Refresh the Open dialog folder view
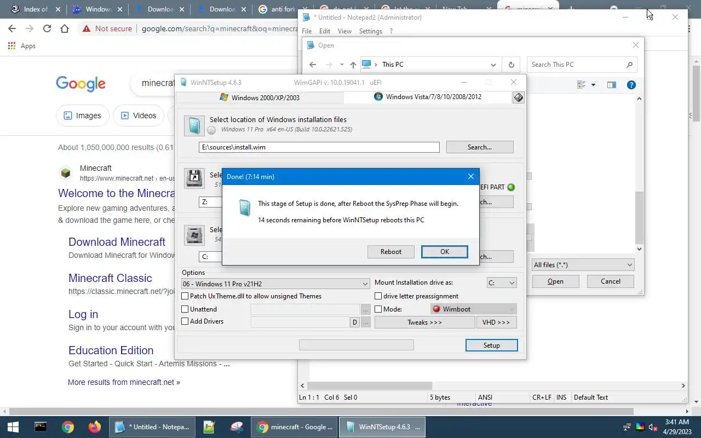701x438 pixels. tap(511, 65)
